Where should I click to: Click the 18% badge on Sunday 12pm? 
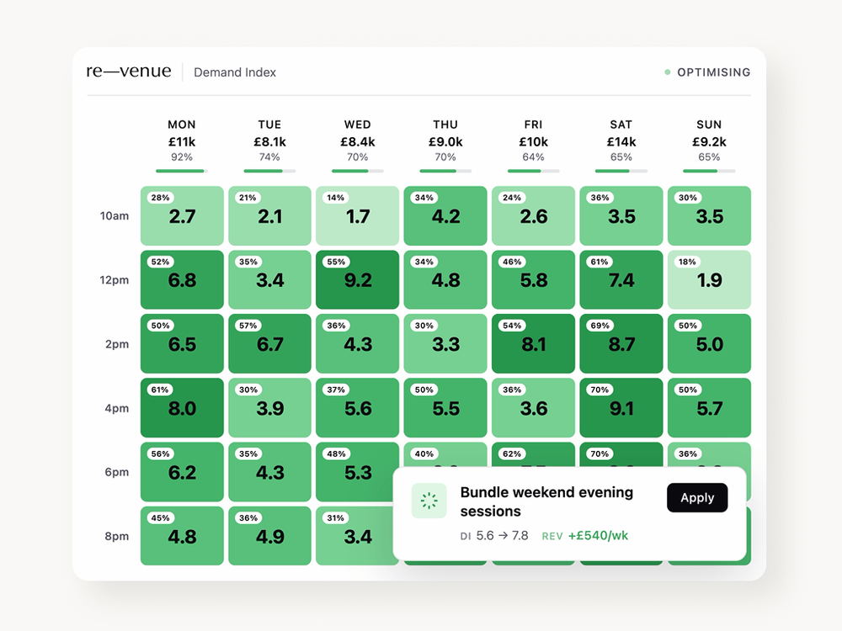687,262
